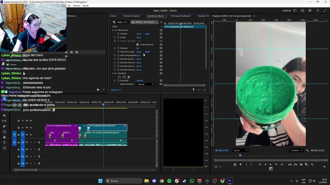Screen dimensions: 330x185
Task: Go to In point in Program monitor
Action: click(260, 164)
